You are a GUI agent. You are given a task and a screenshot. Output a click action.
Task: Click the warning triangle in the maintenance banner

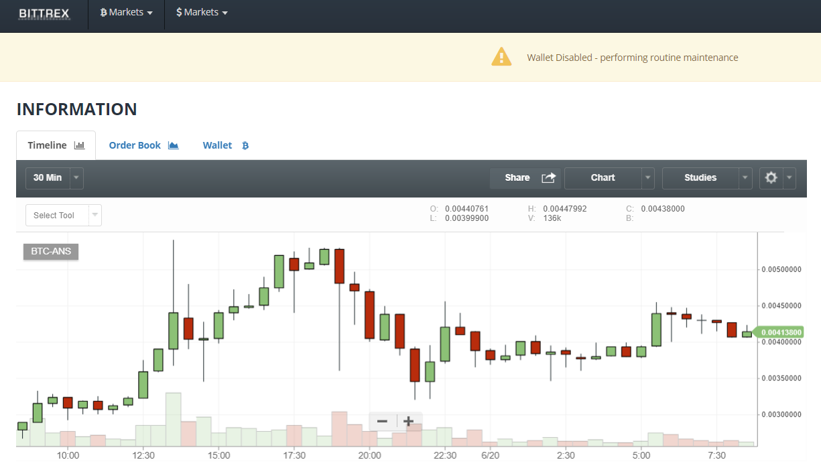pyautogui.click(x=501, y=57)
